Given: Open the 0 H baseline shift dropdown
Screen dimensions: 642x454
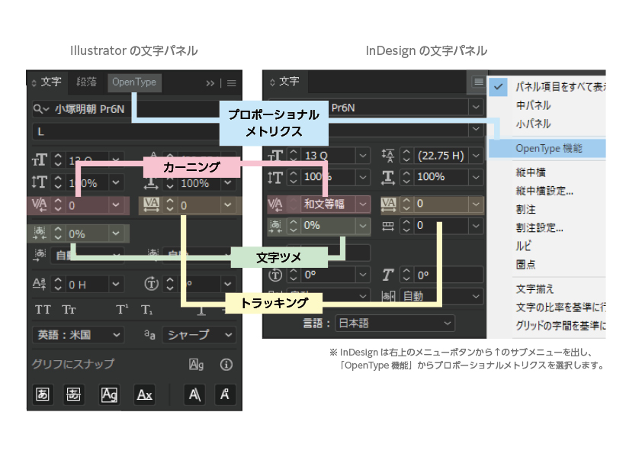Looking at the screenshot, I should [x=116, y=284].
